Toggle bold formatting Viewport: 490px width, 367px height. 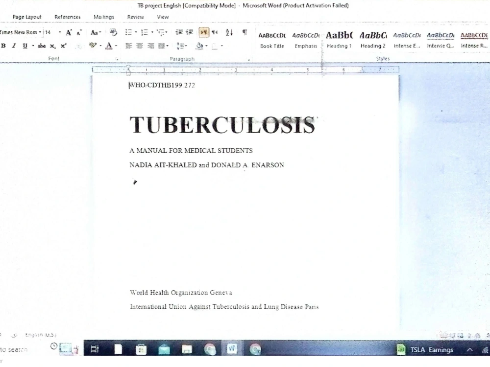(x=3, y=46)
